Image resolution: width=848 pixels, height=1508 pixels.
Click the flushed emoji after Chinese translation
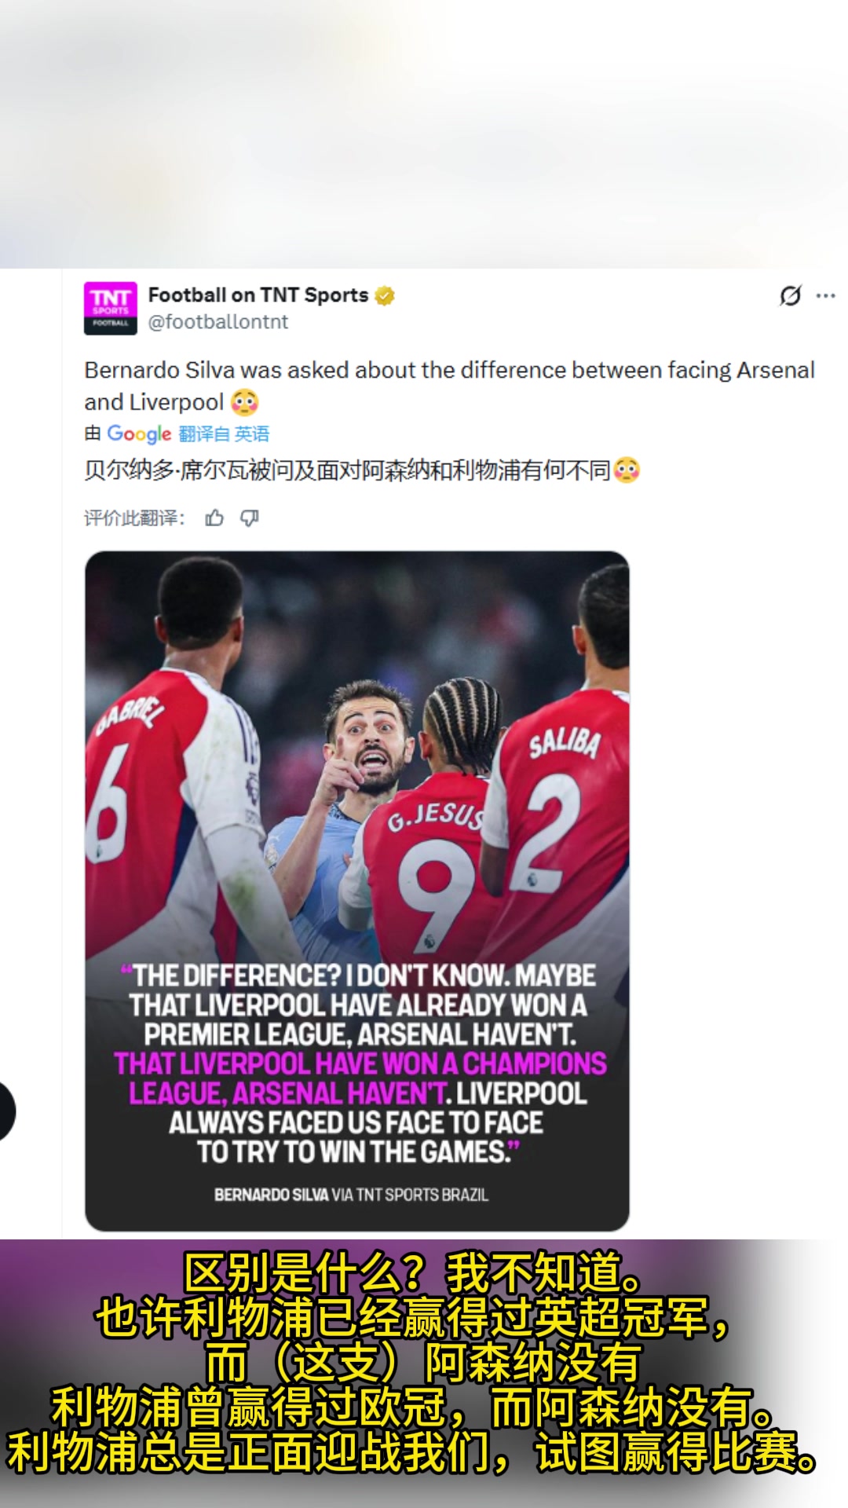(x=627, y=470)
